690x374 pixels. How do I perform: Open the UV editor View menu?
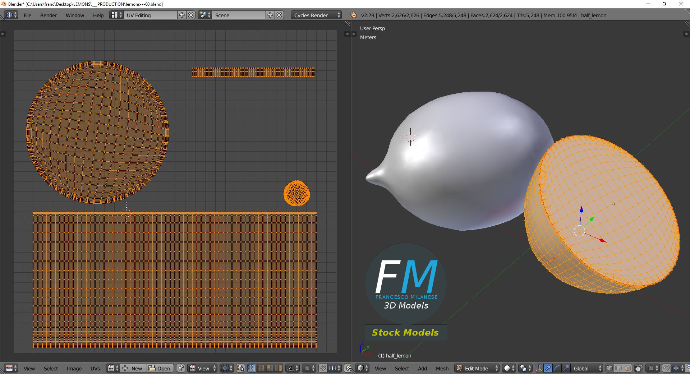point(29,369)
